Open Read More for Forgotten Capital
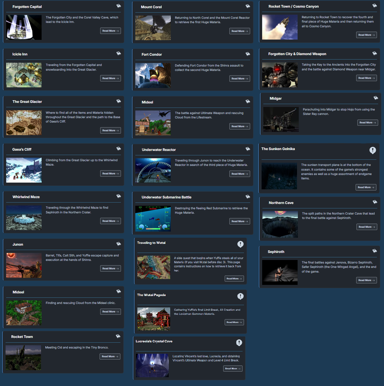The height and width of the screenshot is (386, 384). tap(110, 31)
